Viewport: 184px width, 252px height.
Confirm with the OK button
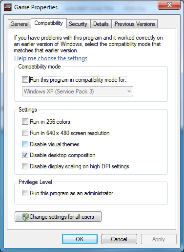click(x=80, y=239)
